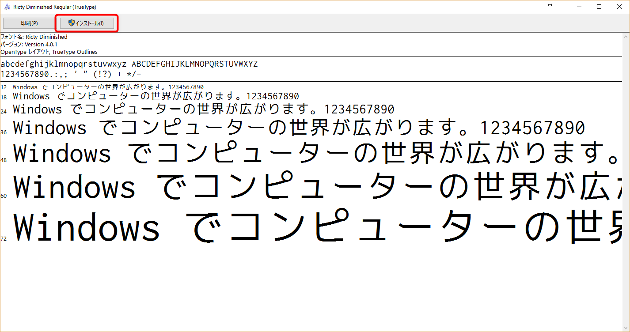
Task: Click the 12-point Windows sample sentence
Action: coord(108,87)
